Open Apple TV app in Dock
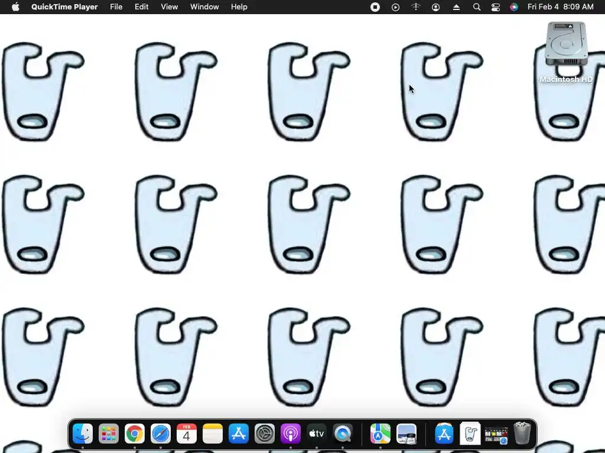Image resolution: width=605 pixels, height=453 pixels. [x=317, y=434]
